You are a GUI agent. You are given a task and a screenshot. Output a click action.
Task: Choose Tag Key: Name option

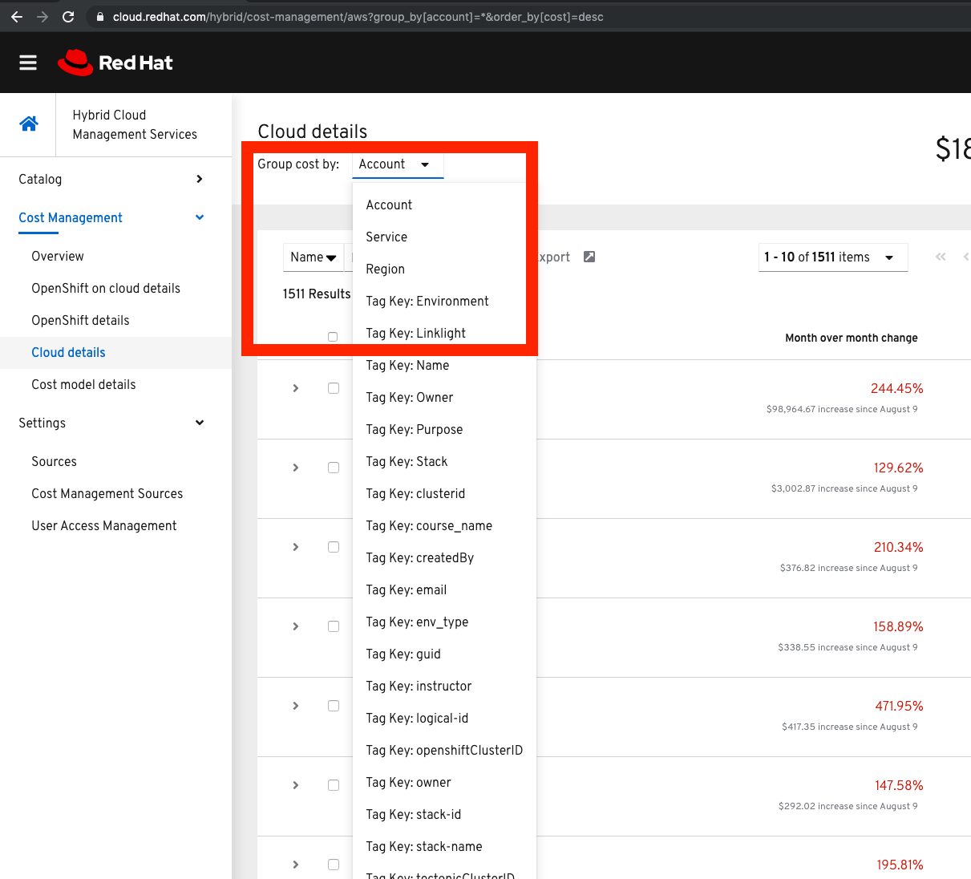[444, 366]
